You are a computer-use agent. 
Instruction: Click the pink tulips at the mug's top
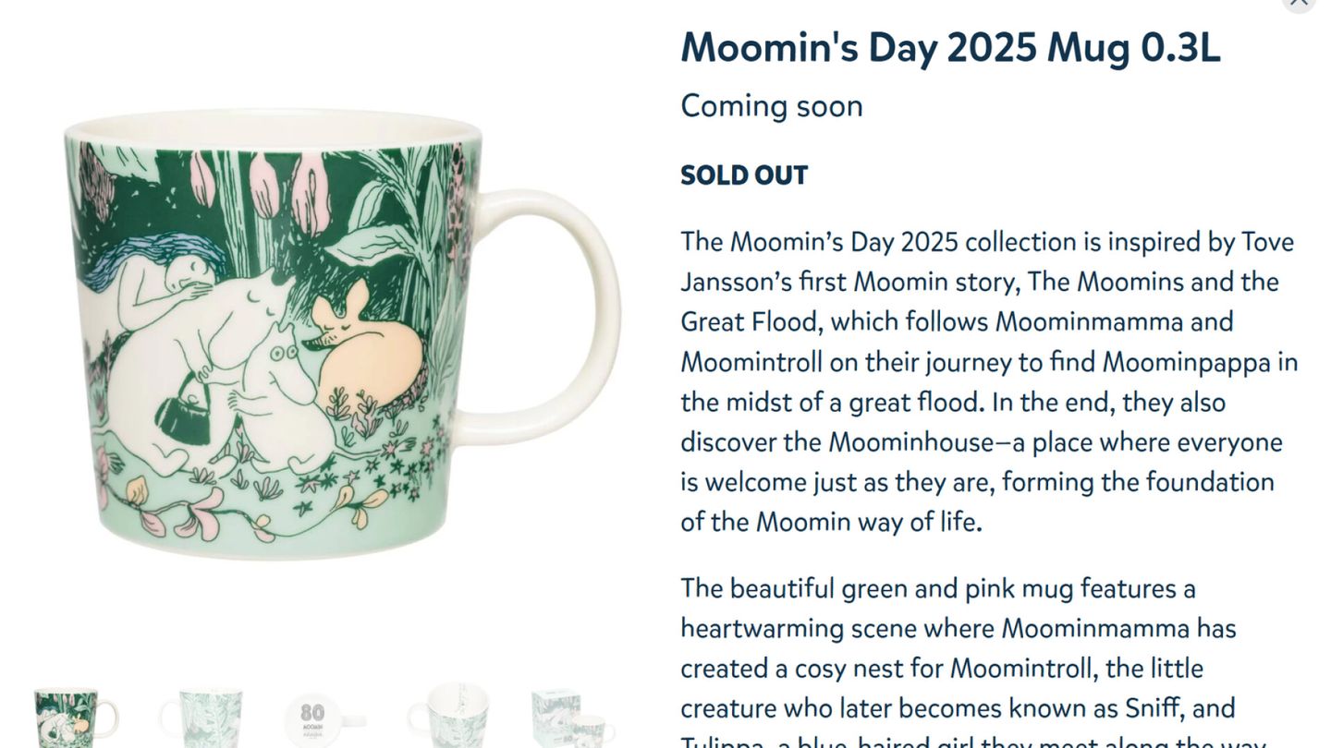[265, 191]
